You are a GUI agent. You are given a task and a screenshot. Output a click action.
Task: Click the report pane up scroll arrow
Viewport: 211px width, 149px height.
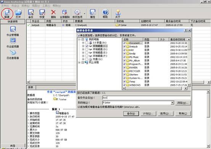208,92
